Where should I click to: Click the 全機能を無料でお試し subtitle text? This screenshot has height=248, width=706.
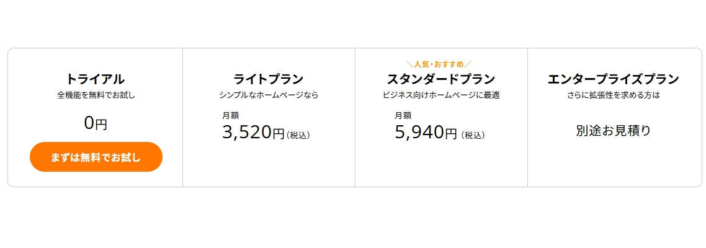[96, 95]
